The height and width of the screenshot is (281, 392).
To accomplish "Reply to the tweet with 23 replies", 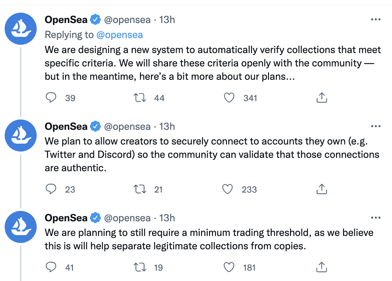I will tap(51, 189).
